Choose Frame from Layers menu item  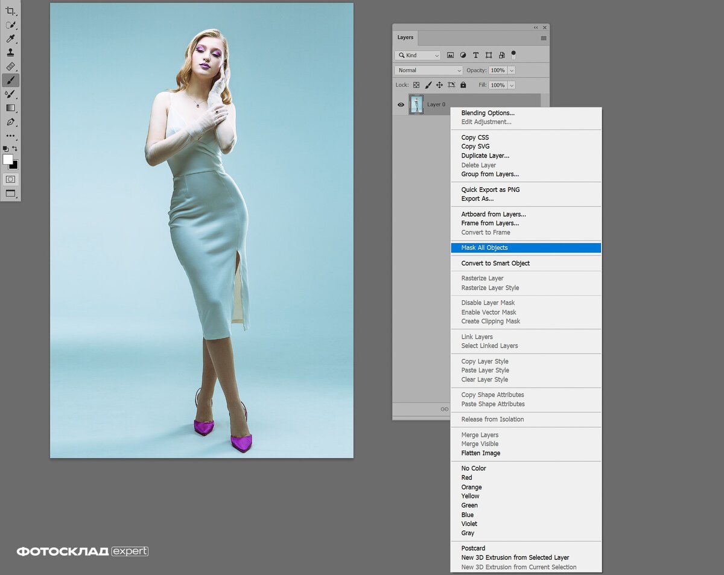[x=490, y=223]
